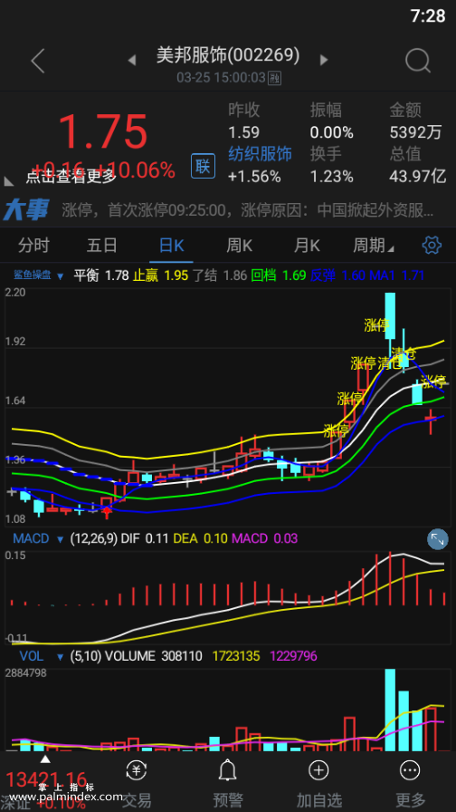Tap the tallest cyan volume bar
This screenshot has height=812, width=456.
click(390, 710)
